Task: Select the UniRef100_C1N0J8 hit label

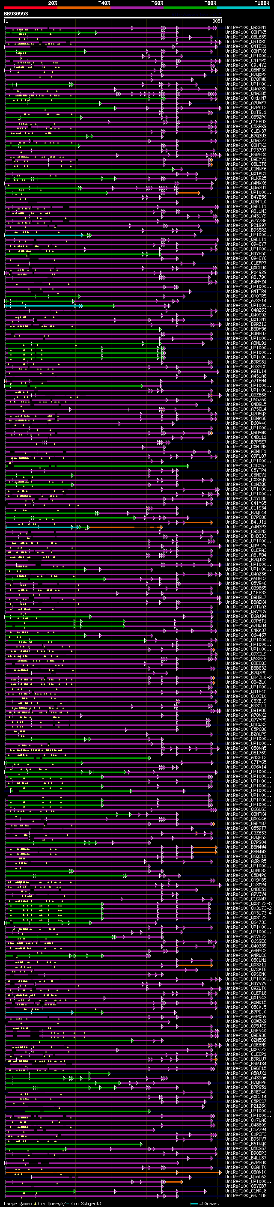Action: 246,1191
